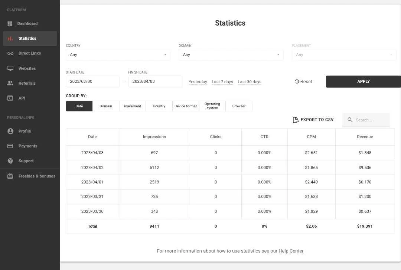Image resolution: width=401 pixels, height=270 pixels.
Task: Expand the Country filter dropdown
Action: click(x=118, y=55)
